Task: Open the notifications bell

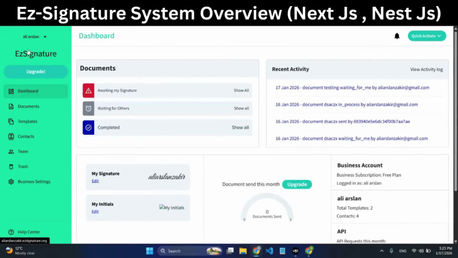Action: pos(397,36)
